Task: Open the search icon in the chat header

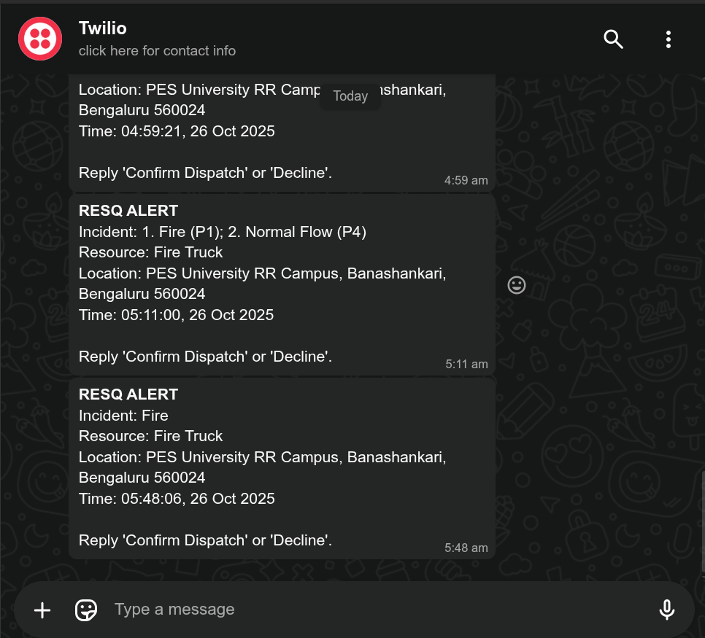Action: 613,39
